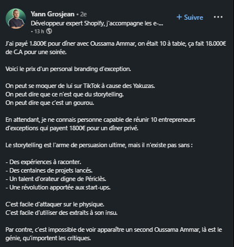Screen dimensions: 234x247
Task: Click the line saying c'est un gourou
Action: coord(50,103)
